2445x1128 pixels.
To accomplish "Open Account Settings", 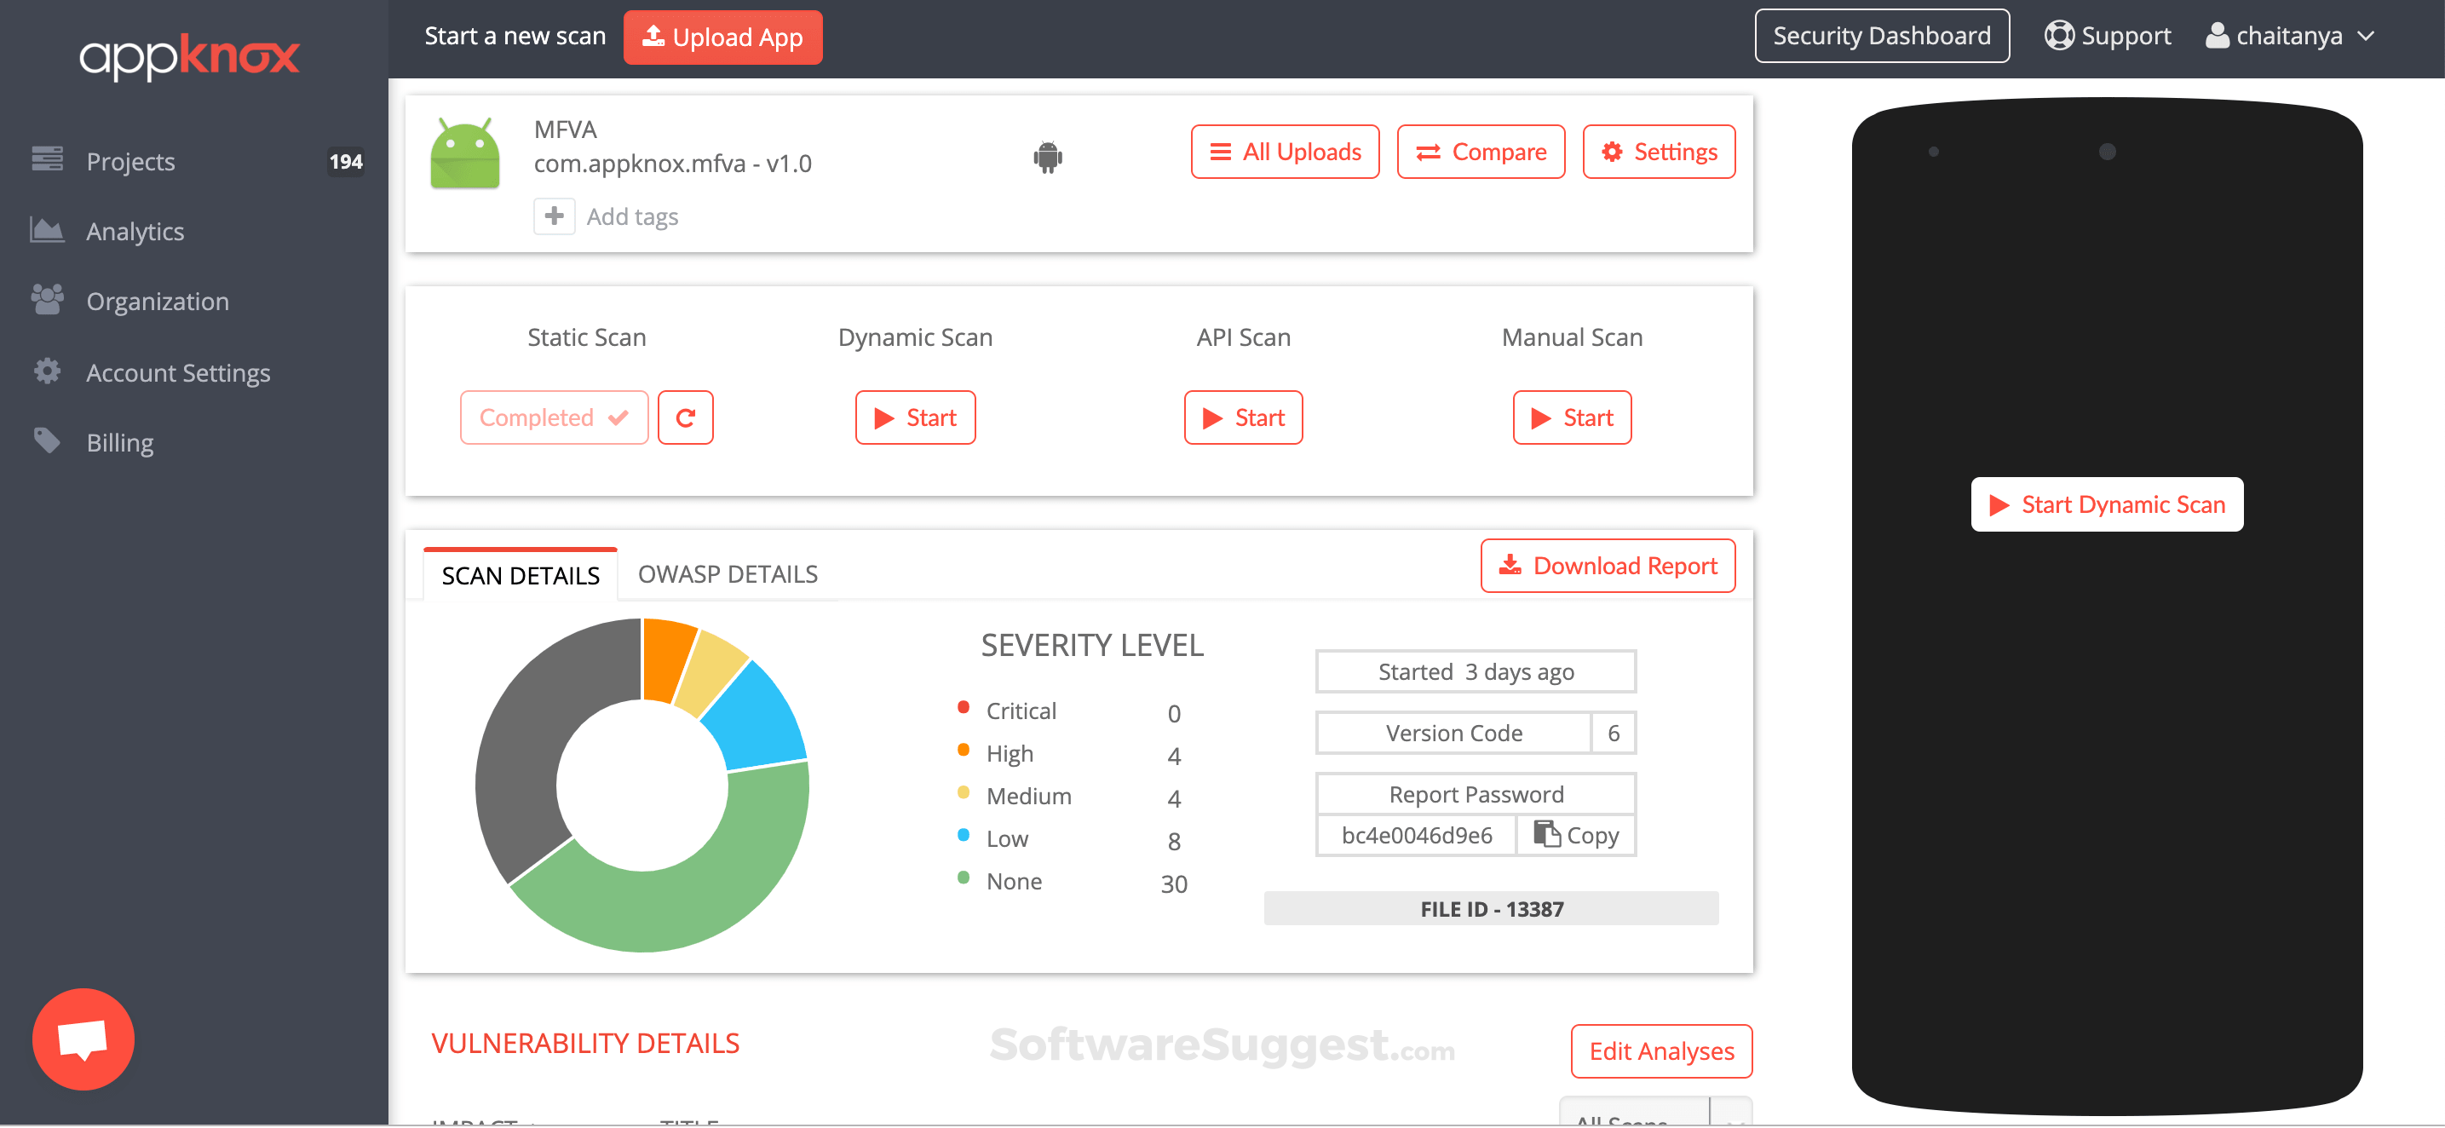I will (x=178, y=372).
